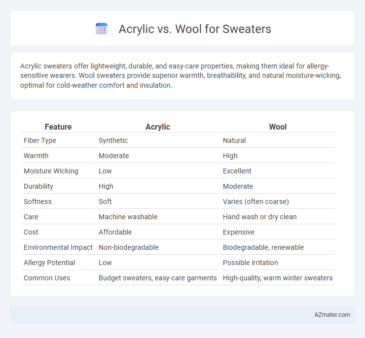The width and height of the screenshot is (365, 338).
Task: Click the 'Environmental Impact' row label
Action: click(58, 247)
